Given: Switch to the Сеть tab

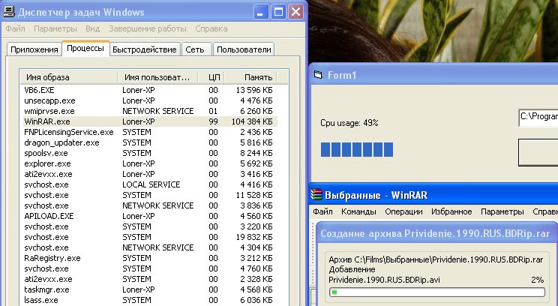Looking at the screenshot, I should pyautogui.click(x=195, y=49).
